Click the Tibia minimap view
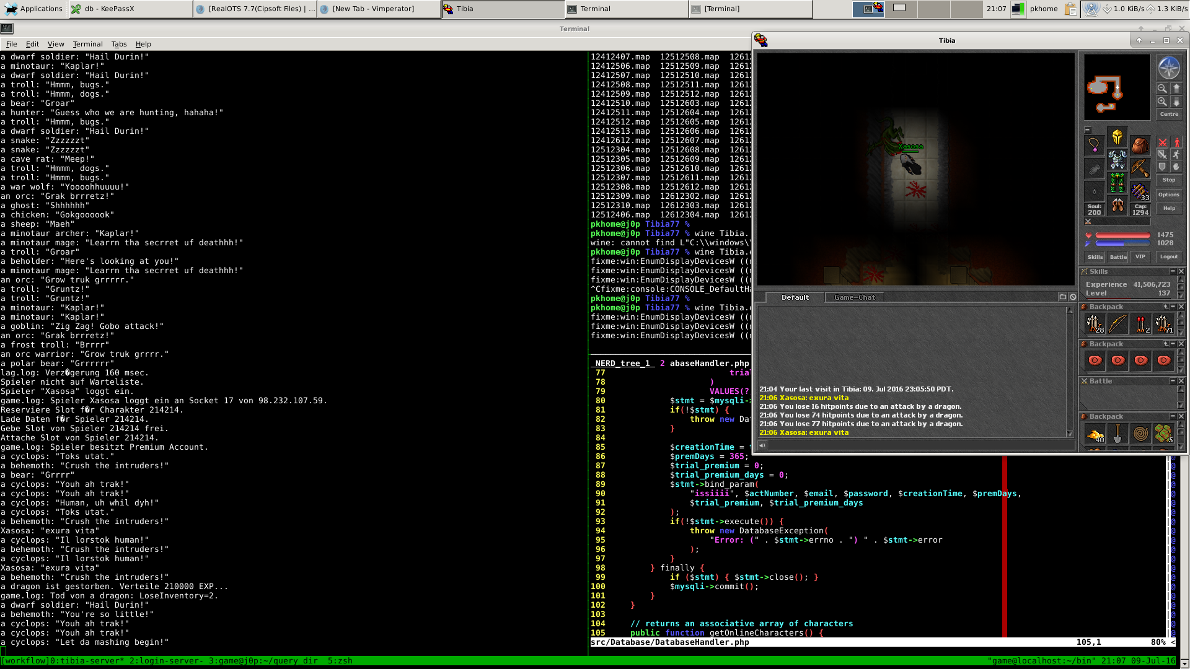 coord(1117,87)
